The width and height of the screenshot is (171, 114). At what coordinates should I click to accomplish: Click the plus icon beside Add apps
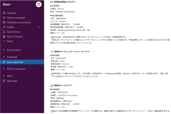tap(4, 81)
